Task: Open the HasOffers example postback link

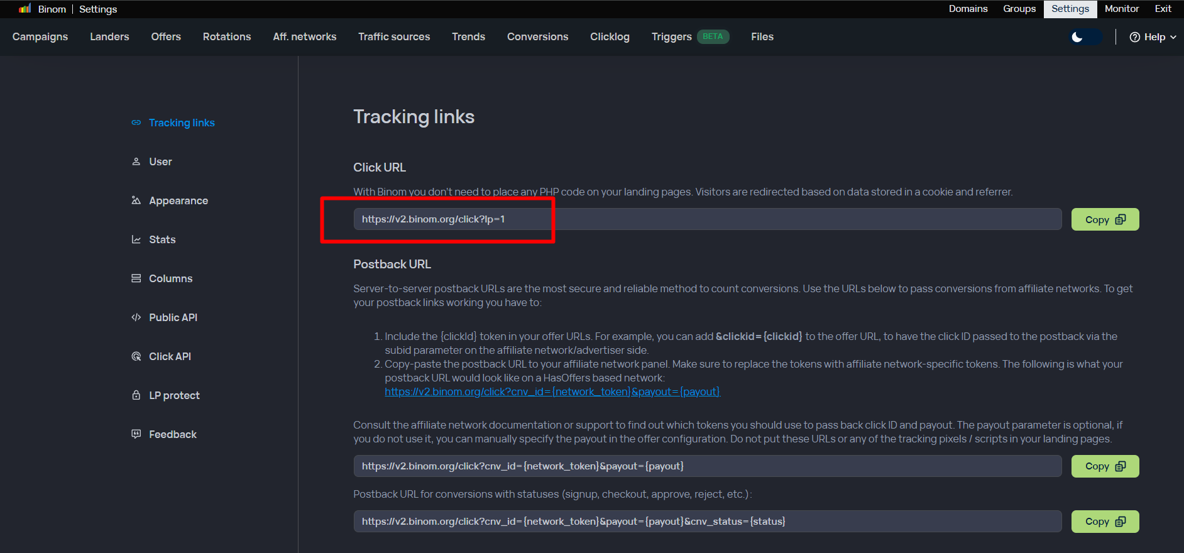Action: click(552, 391)
